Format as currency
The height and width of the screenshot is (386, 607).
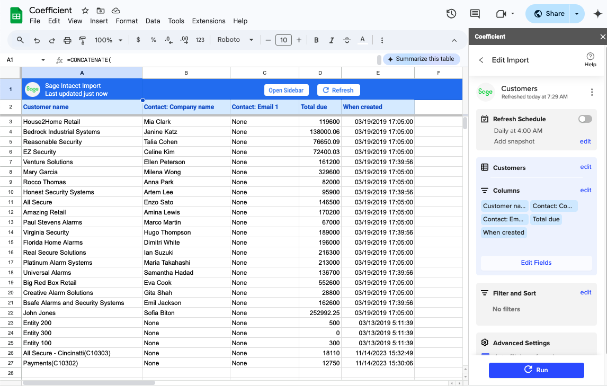click(138, 40)
